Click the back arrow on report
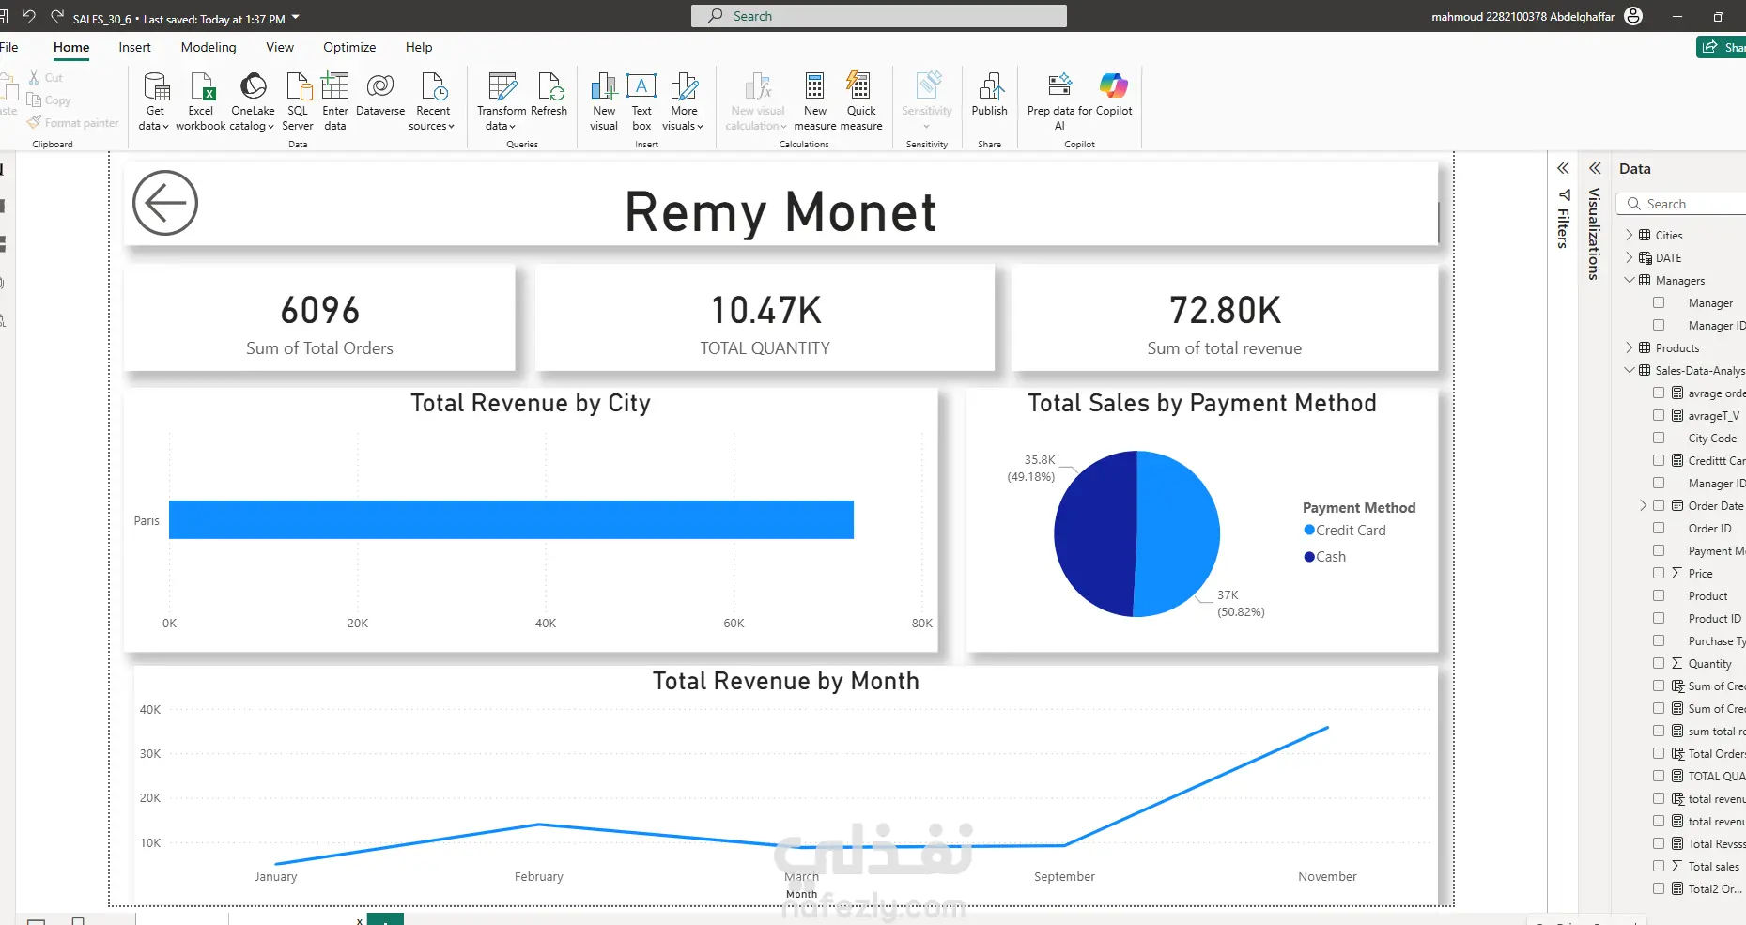This screenshot has height=925, width=1746. 165,203
